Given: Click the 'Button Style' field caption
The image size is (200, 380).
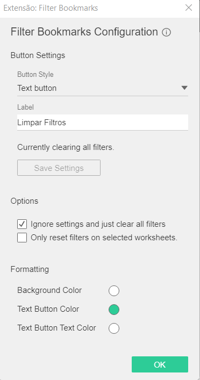Looking at the screenshot, I should click(x=35, y=74).
